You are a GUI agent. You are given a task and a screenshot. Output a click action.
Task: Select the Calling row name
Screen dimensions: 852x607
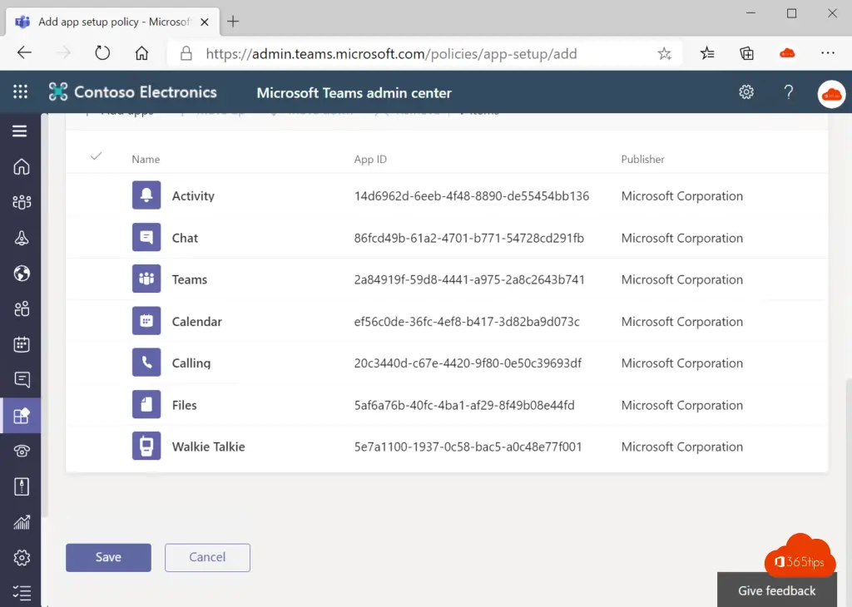191,363
